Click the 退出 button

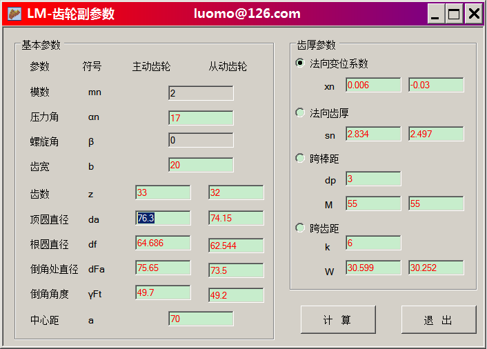pos(439,319)
